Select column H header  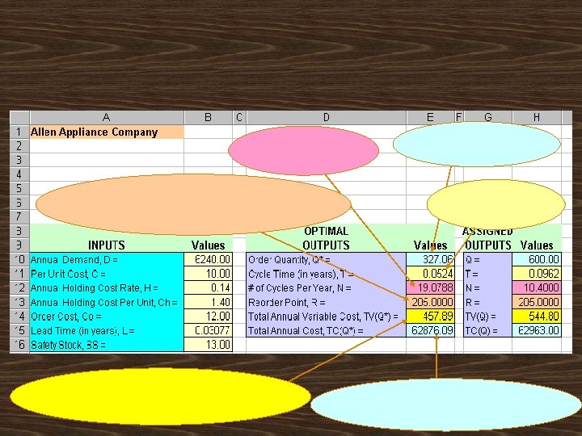click(x=537, y=118)
